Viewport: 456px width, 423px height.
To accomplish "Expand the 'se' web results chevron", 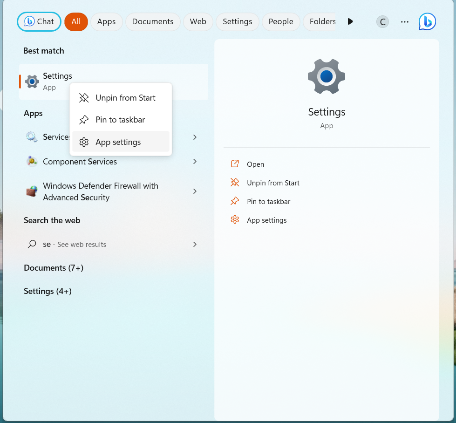I will tap(195, 244).
